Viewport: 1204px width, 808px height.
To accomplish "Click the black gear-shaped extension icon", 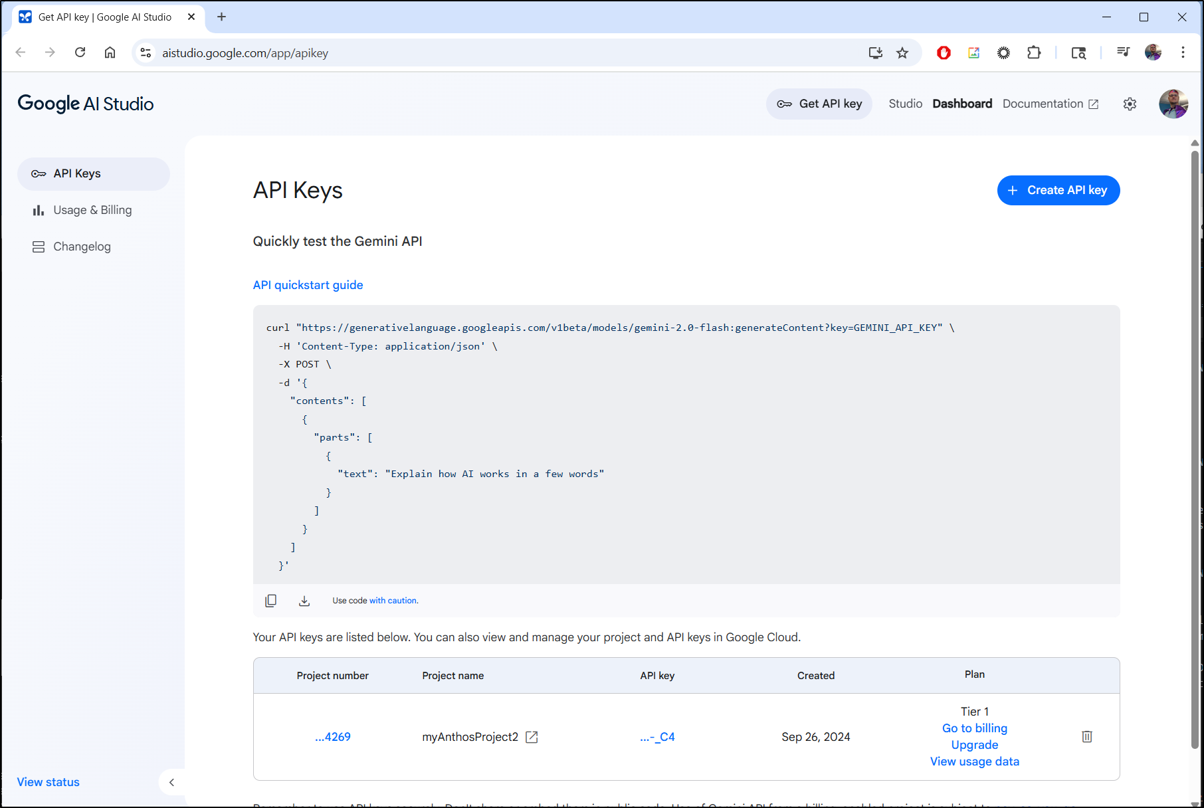I will [1004, 52].
